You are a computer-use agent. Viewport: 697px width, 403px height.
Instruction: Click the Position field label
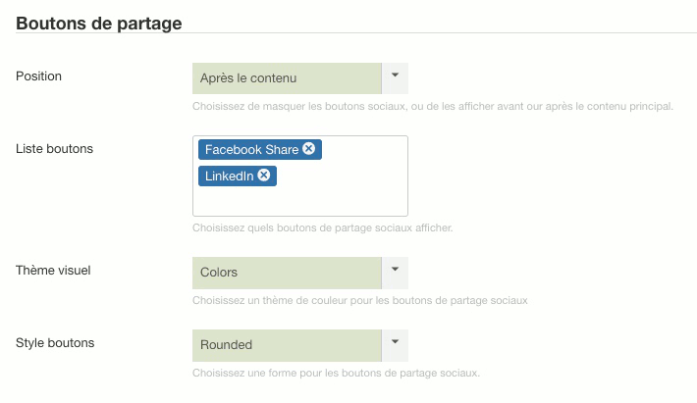click(x=40, y=76)
